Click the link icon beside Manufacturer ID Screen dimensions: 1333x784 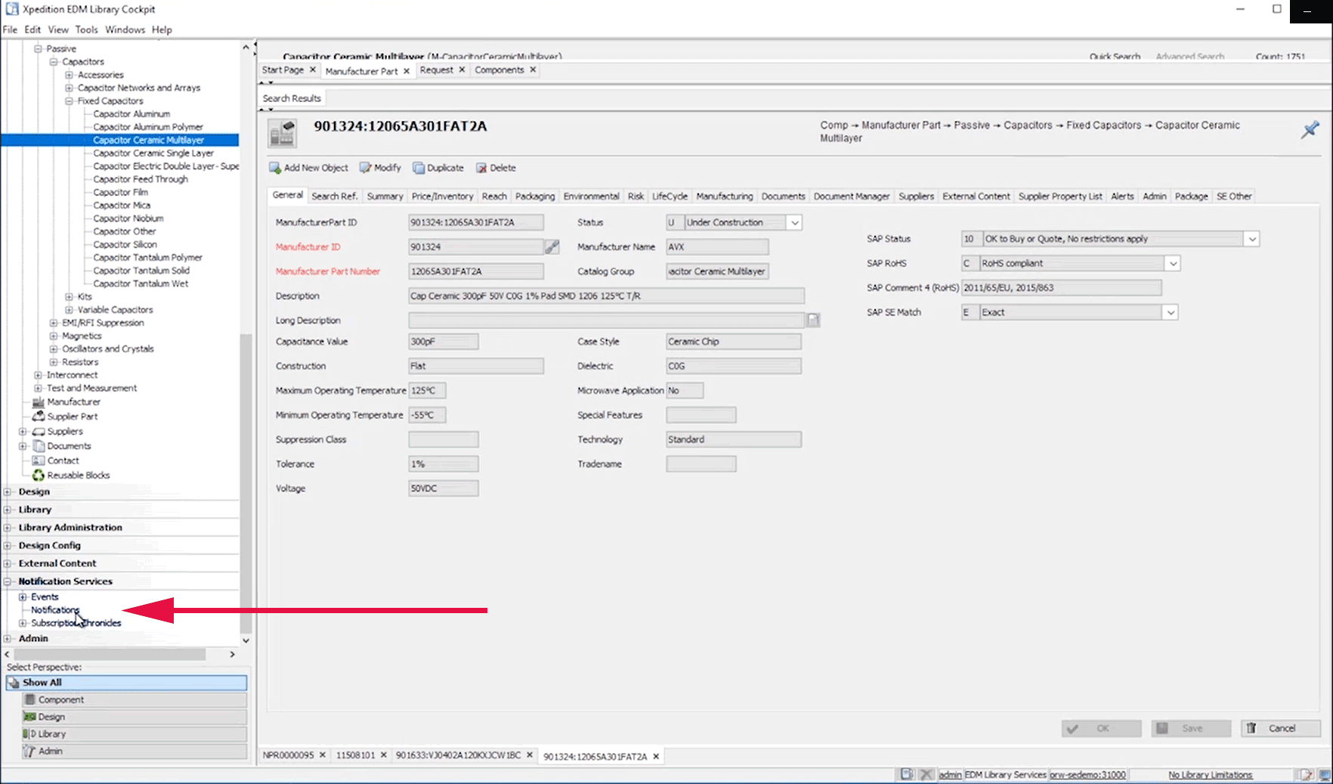pos(552,246)
